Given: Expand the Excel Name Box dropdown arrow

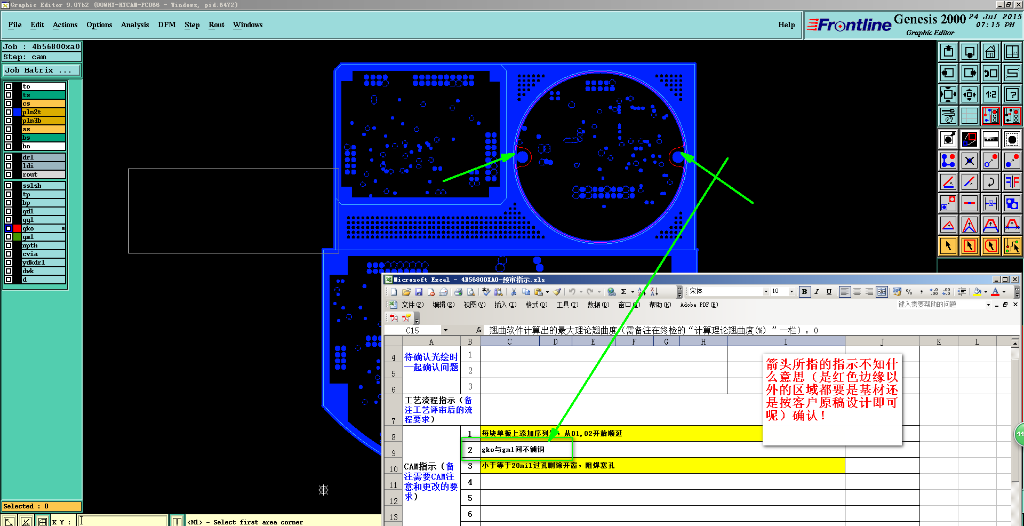Looking at the screenshot, I should [x=445, y=330].
